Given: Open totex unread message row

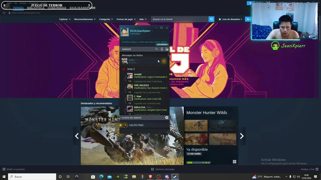Looking at the screenshot, I should click(144, 61).
